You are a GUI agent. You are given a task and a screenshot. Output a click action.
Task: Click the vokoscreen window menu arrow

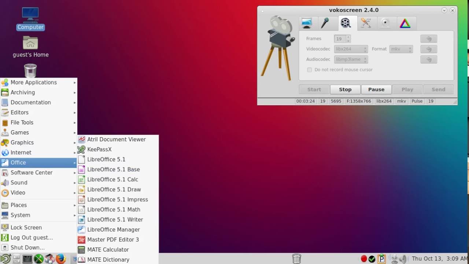coord(444,10)
